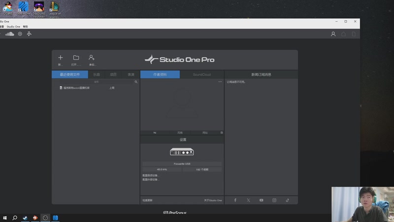Click the artist name field in profile
Screen dimensions: 394x222
pos(155,133)
